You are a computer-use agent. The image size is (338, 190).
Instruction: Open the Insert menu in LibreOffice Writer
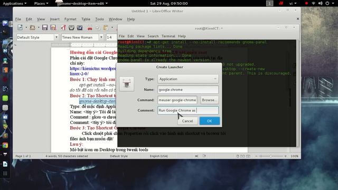coord(55,19)
